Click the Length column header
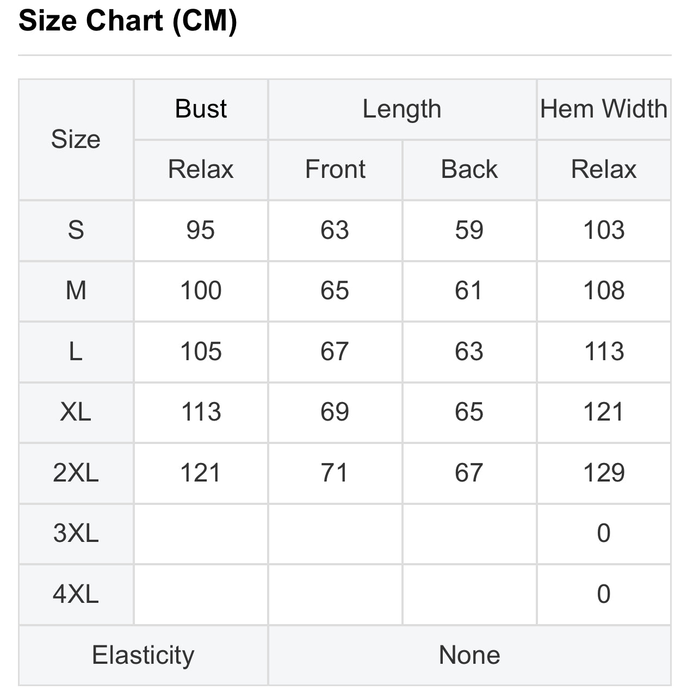 pos(402,109)
